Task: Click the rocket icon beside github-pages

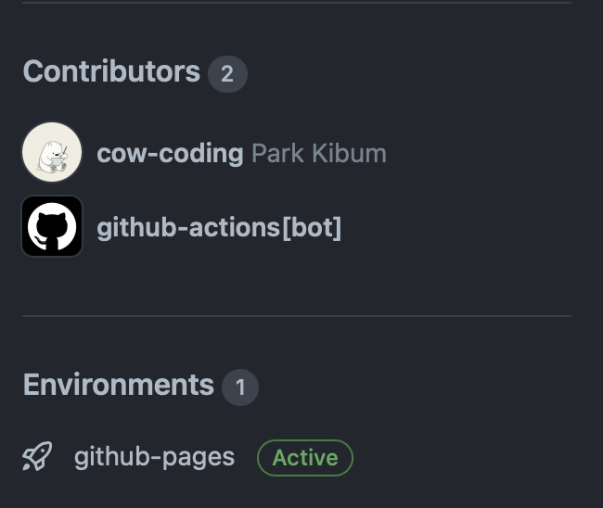Action: pyautogui.click(x=37, y=456)
